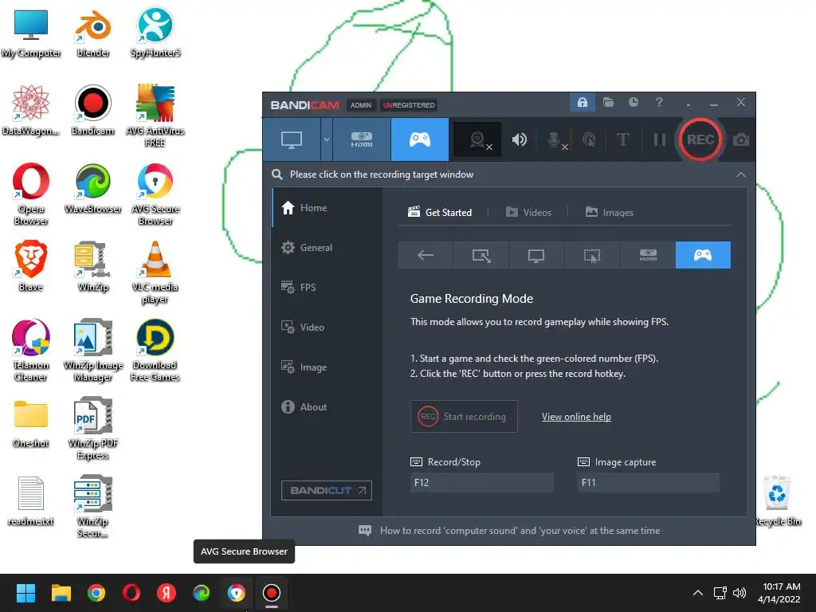
Task: Open tip about recording computer sound and voice
Action: tap(509, 531)
